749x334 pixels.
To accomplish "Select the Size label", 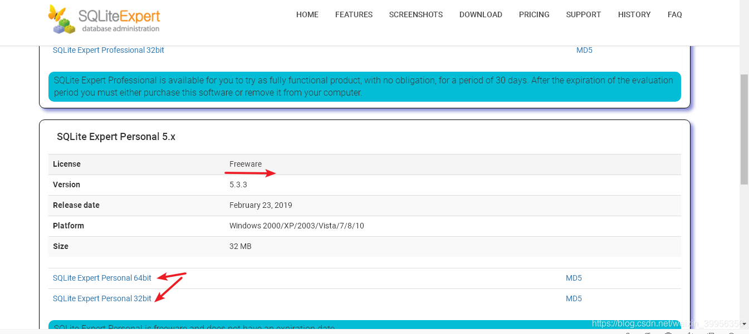I will tap(61, 246).
